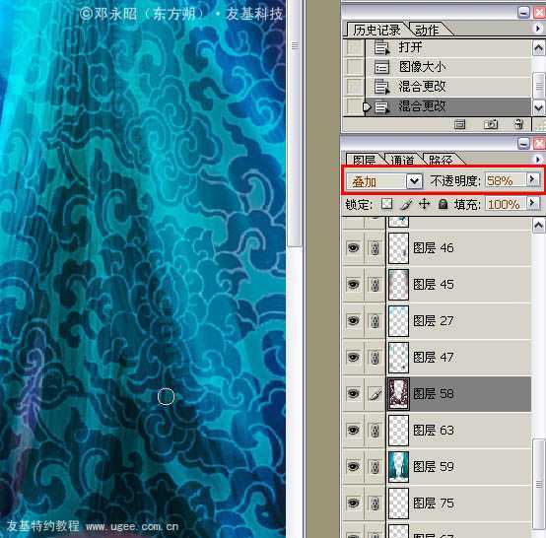This screenshot has width=546, height=538.
Task: Select the first 混合更改 history state
Action: click(x=448, y=87)
